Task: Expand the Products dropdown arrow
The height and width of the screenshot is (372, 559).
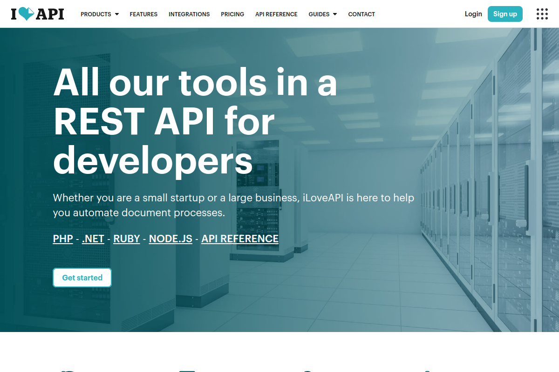Action: [x=117, y=14]
